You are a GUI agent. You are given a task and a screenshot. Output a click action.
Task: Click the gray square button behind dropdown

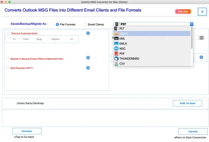coord(201,38)
